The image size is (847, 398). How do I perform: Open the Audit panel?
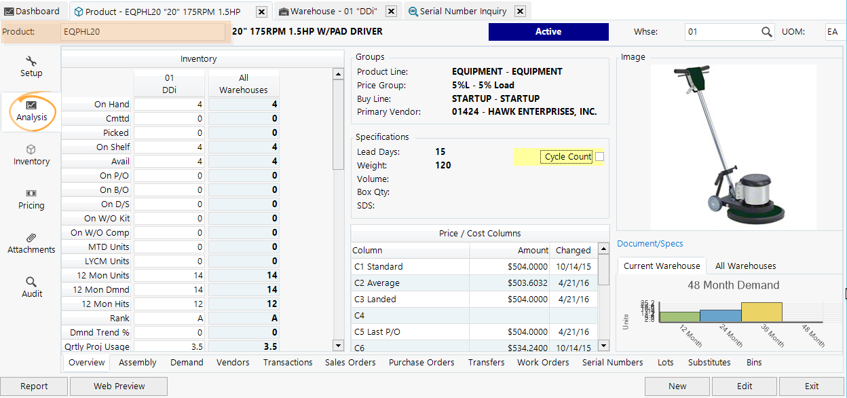tap(31, 287)
